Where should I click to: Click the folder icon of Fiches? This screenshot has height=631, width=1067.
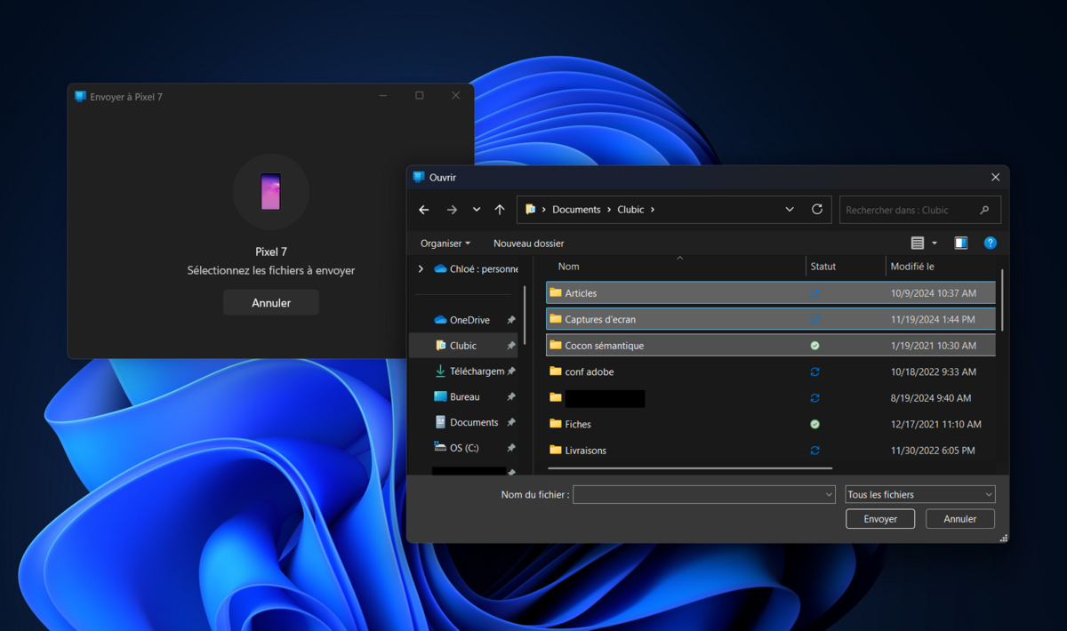coord(556,424)
